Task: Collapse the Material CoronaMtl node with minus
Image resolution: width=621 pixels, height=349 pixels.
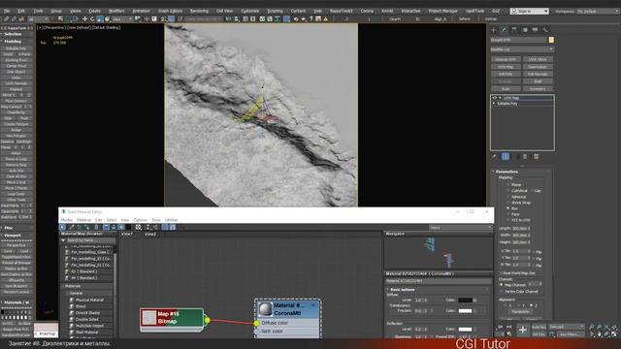Action: click(313, 305)
